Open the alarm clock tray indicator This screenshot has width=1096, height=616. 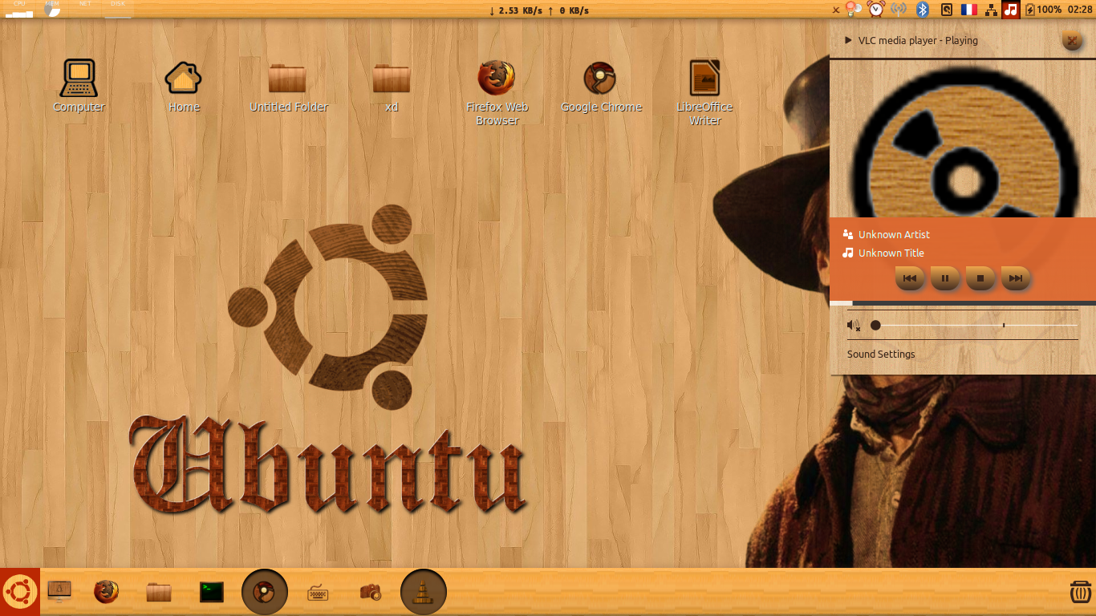coord(876,10)
